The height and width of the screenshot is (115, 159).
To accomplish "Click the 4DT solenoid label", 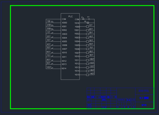I will tap(91, 36).
